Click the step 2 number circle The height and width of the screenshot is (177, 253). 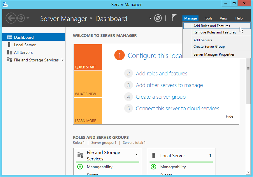click(x=129, y=74)
